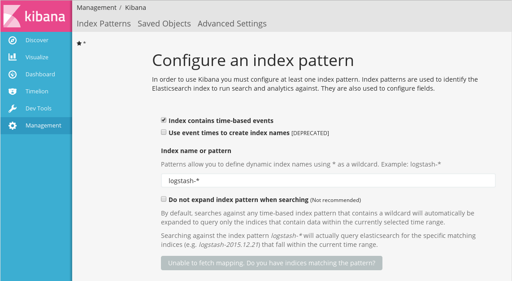The image size is (512, 281).
Task: Click the [DEPRECATED] tag text
Action: [310, 133]
